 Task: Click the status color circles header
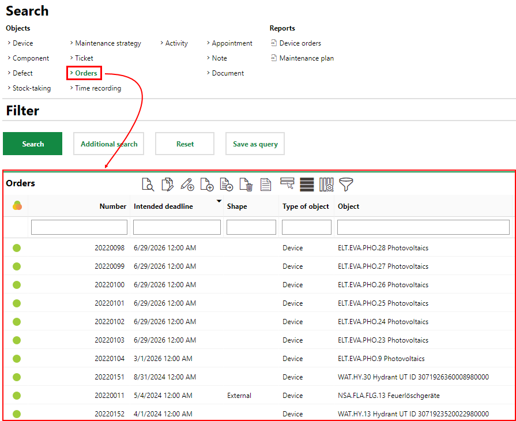point(17,206)
